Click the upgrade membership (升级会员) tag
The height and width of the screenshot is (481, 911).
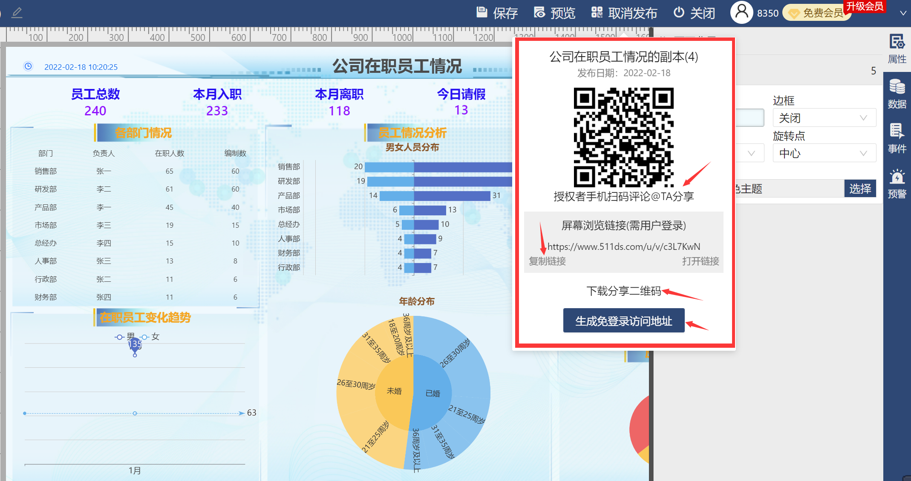(865, 6)
